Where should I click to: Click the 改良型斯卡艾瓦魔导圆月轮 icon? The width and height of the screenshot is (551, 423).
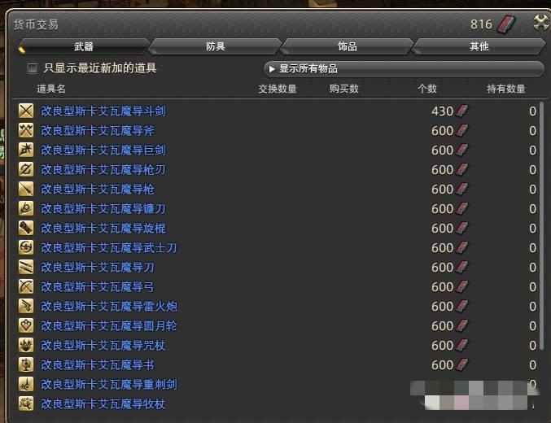click(x=26, y=325)
